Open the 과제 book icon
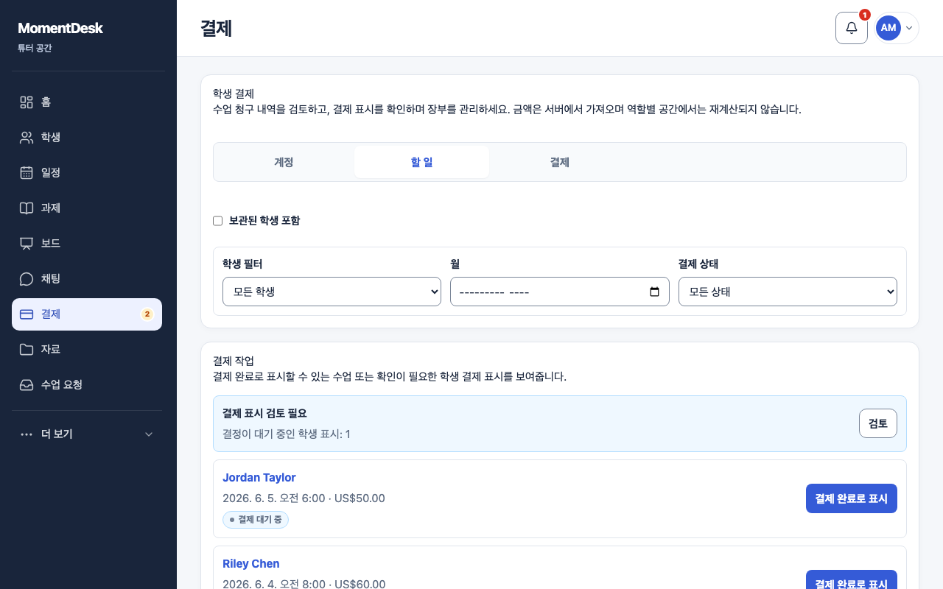The width and height of the screenshot is (943, 589). point(27,208)
